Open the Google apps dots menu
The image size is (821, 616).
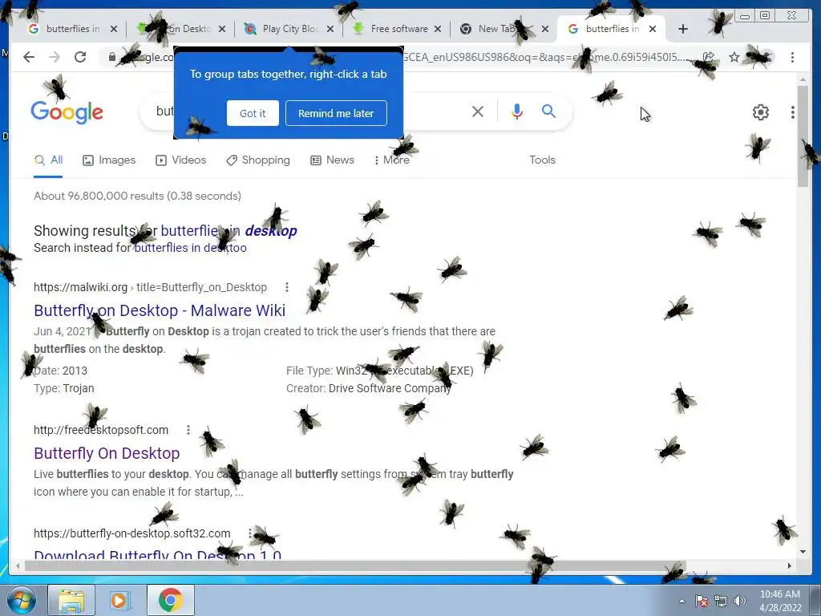793,112
